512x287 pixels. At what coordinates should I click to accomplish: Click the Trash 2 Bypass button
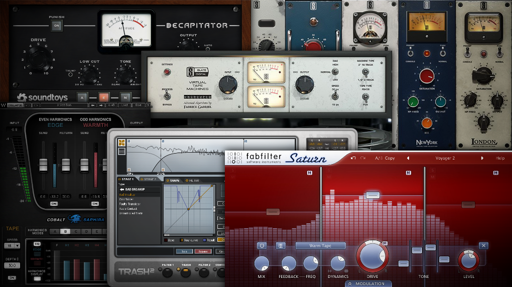pos(203,251)
